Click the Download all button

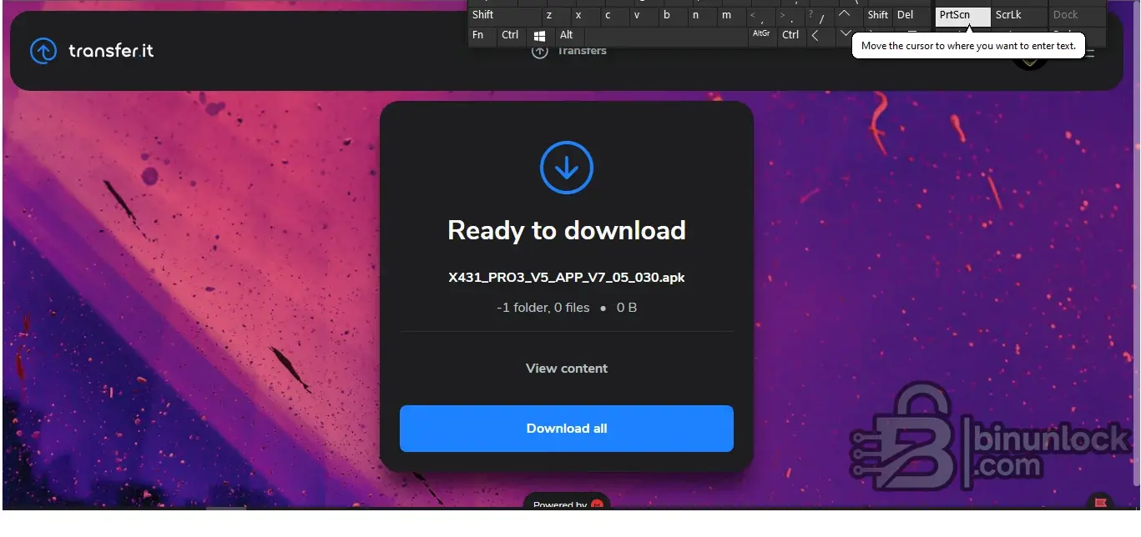pos(567,429)
